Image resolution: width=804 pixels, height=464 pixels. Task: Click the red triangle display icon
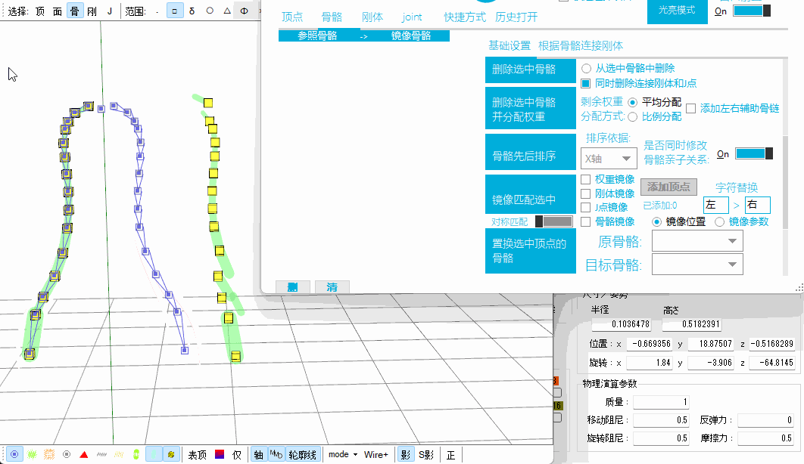click(84, 455)
